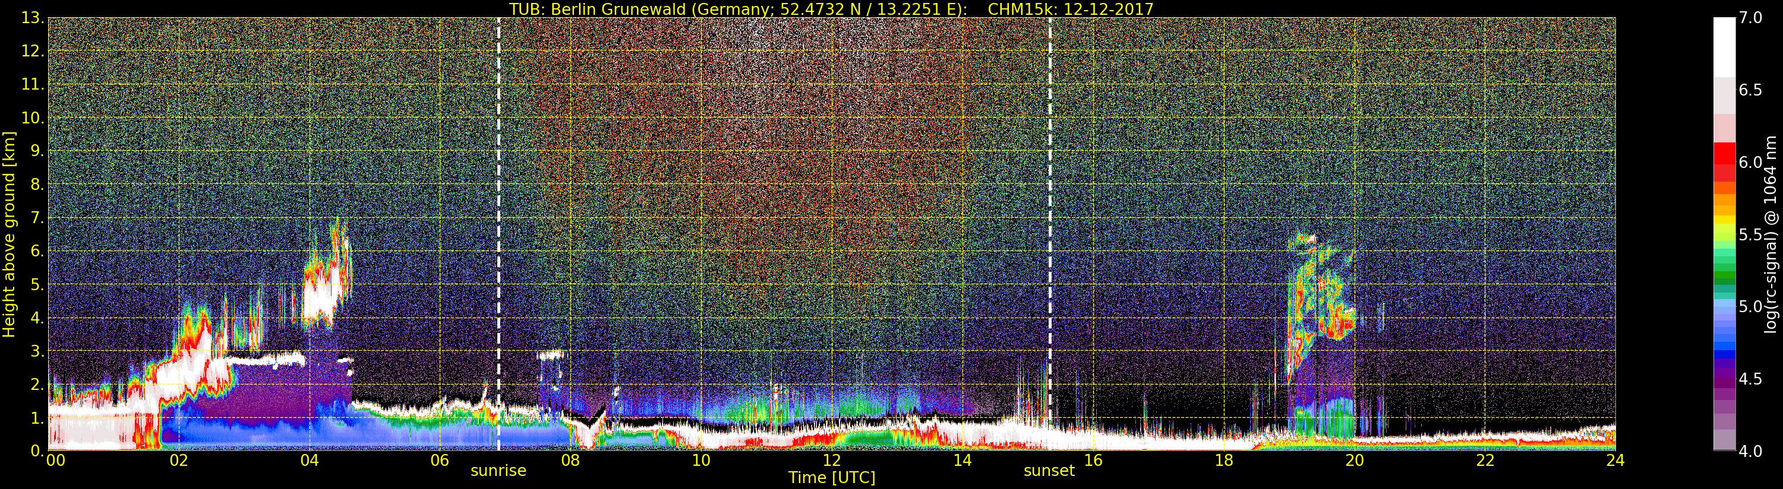Click the '08' tick on the time axis
The height and width of the screenshot is (489, 1783).
570,460
